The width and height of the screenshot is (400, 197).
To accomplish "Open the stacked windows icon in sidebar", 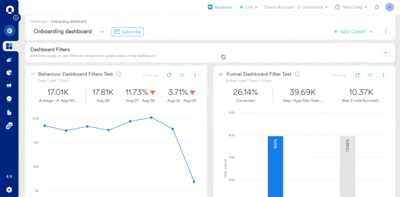I will [x=9, y=125].
